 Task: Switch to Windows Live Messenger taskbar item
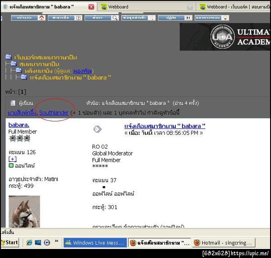pos(95,243)
